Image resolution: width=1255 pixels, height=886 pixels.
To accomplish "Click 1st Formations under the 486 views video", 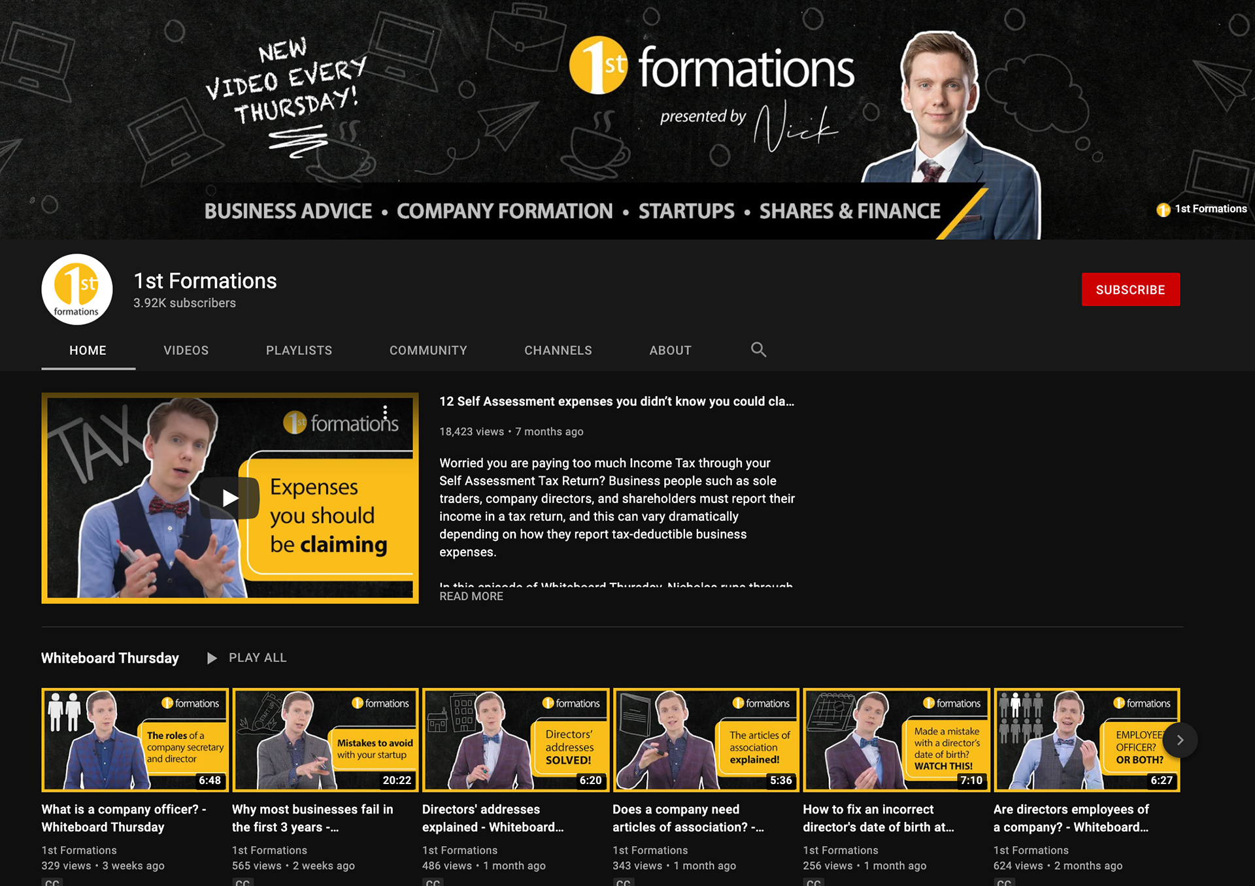I will click(460, 850).
